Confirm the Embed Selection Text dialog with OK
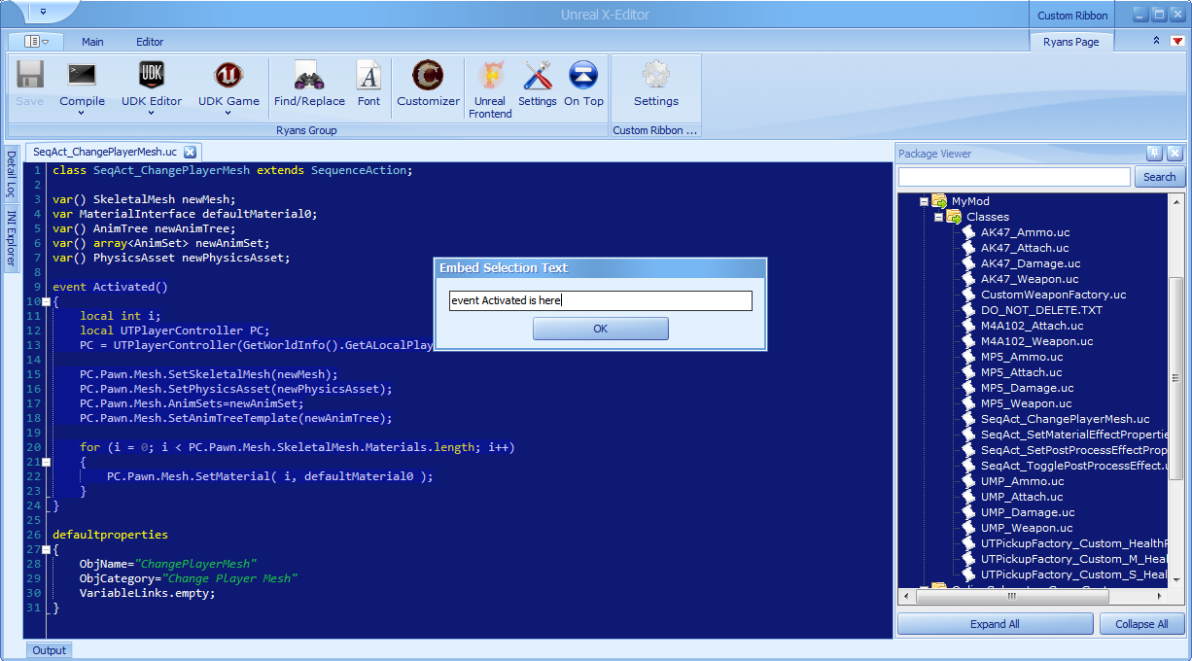The image size is (1192, 661). pos(601,329)
